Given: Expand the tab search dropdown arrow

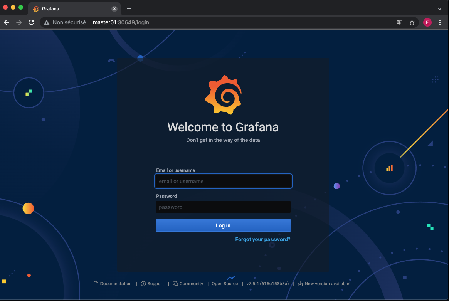Looking at the screenshot, I should [440, 8].
